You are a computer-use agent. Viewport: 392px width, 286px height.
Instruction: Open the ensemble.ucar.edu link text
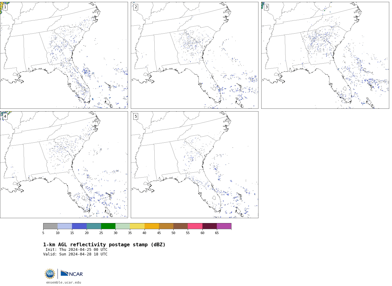pyautogui.click(x=64, y=283)
